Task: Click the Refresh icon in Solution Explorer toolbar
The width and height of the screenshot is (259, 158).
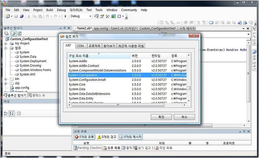Action: pyautogui.click(x=19, y=34)
